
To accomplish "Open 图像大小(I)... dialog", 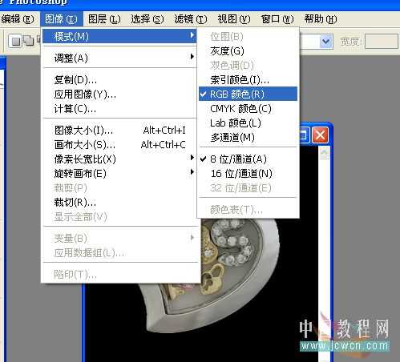I will (x=119, y=131).
